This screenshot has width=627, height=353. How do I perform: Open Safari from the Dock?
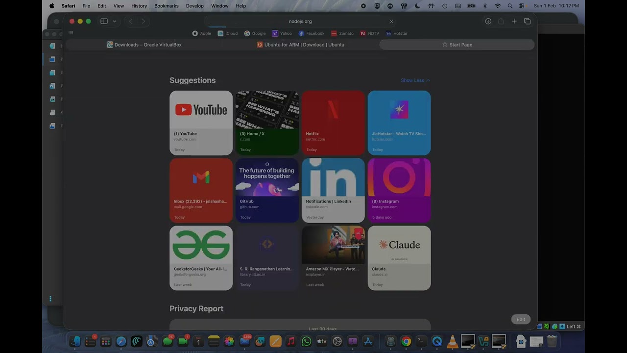(121, 341)
